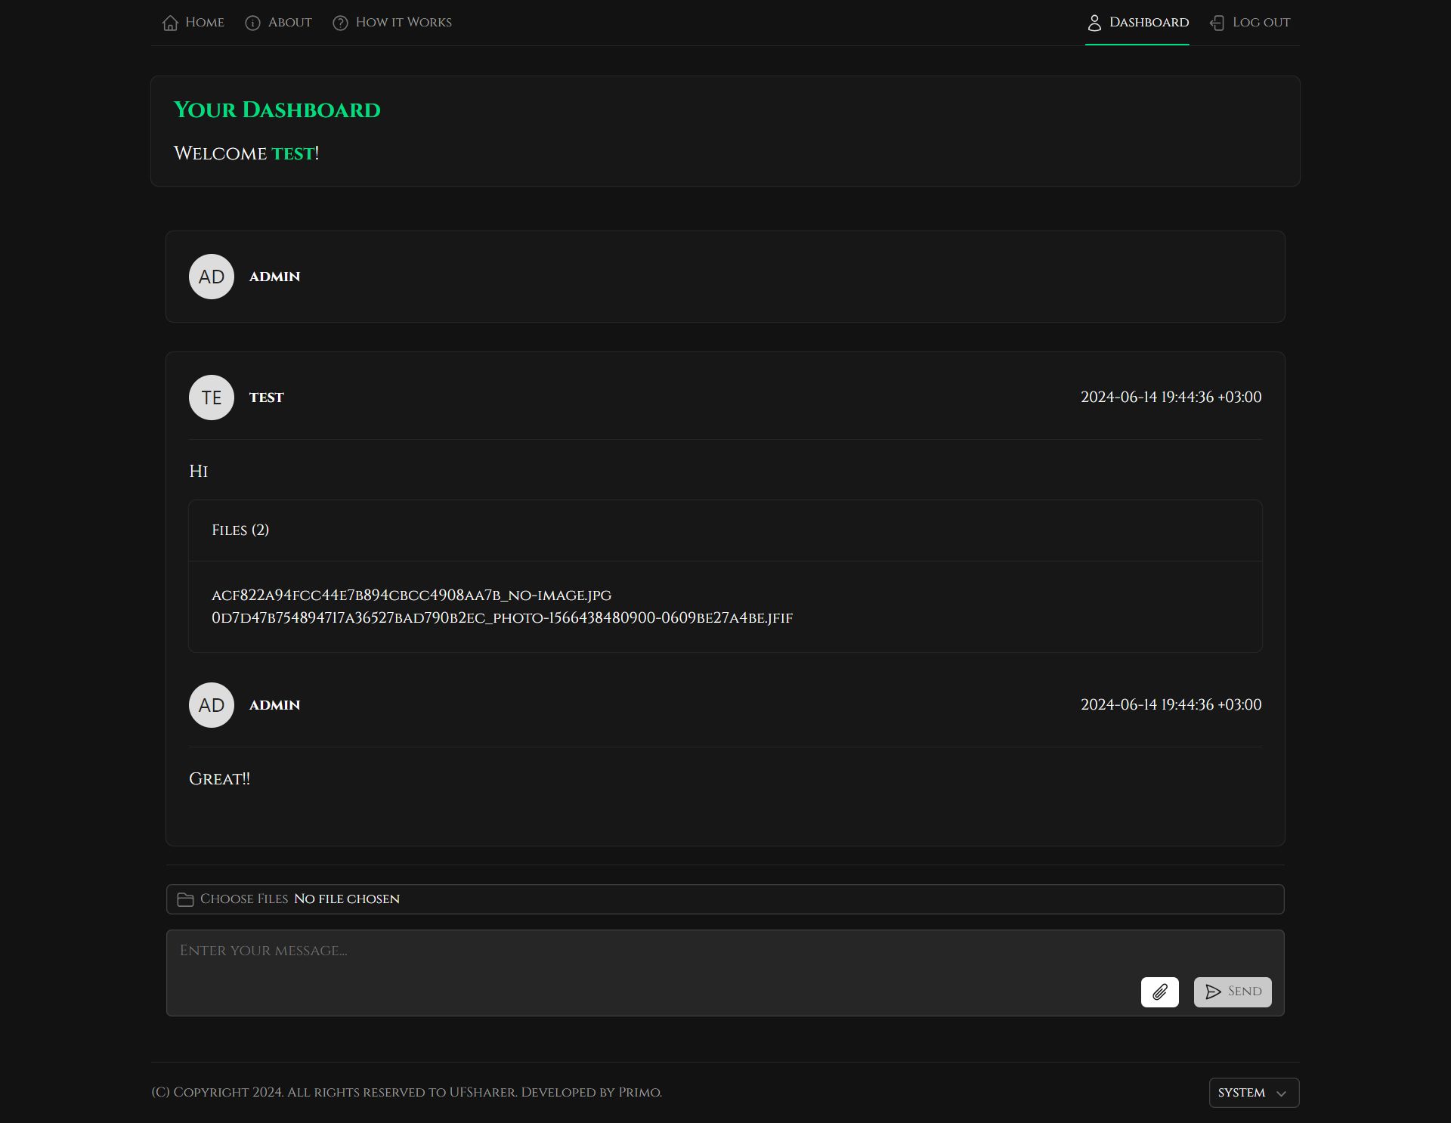Viewport: 1451px width, 1123px height.
Task: Click the AD avatar in the chat header
Action: pyautogui.click(x=211, y=277)
